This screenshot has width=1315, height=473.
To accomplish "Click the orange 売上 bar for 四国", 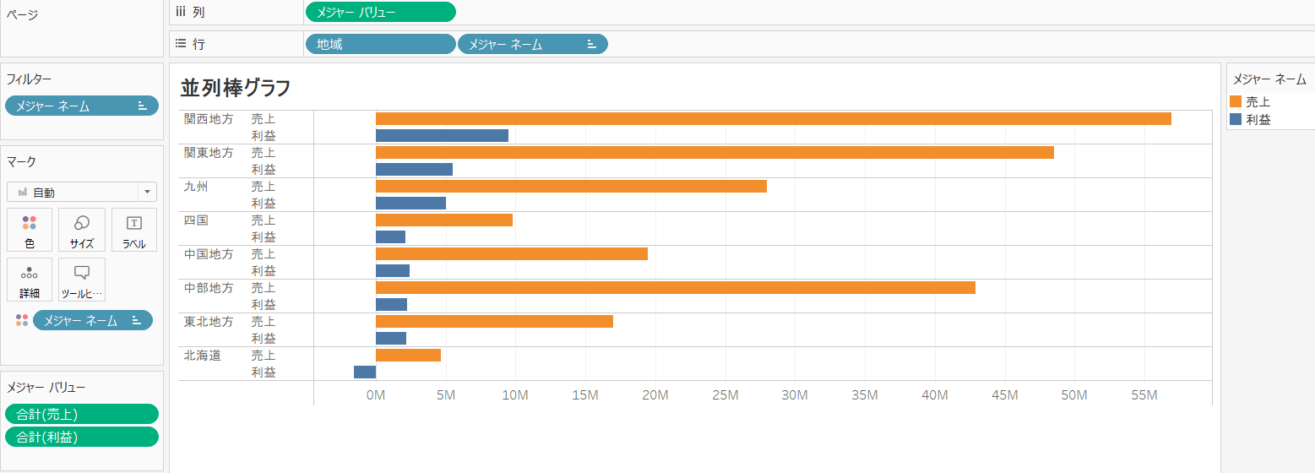I will [444, 220].
